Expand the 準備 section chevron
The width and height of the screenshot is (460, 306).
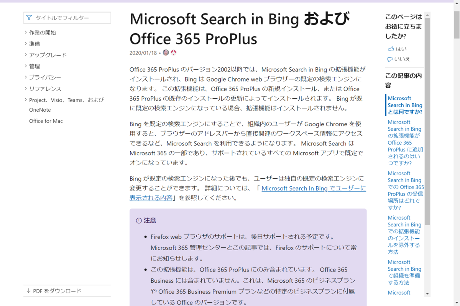coord(26,44)
